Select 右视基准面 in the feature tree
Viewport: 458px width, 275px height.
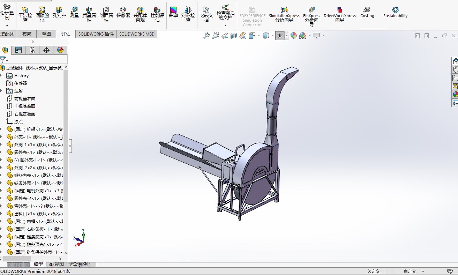(x=24, y=114)
